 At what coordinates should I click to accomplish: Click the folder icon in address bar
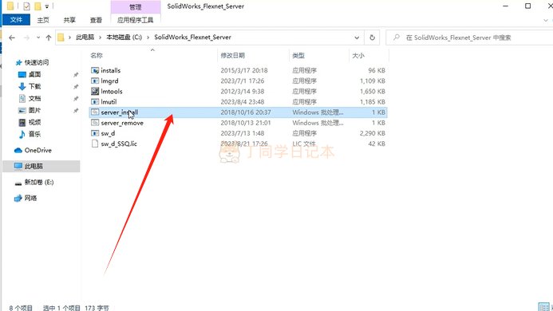[x=61, y=37]
